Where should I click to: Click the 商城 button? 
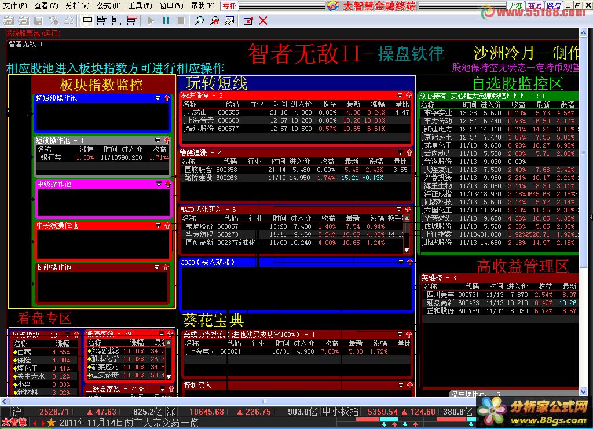pos(535,6)
